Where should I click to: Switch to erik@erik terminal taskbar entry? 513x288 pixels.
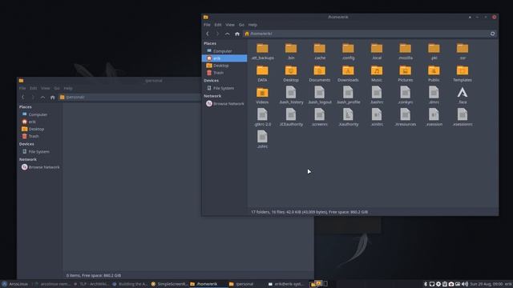pyautogui.click(x=286, y=284)
